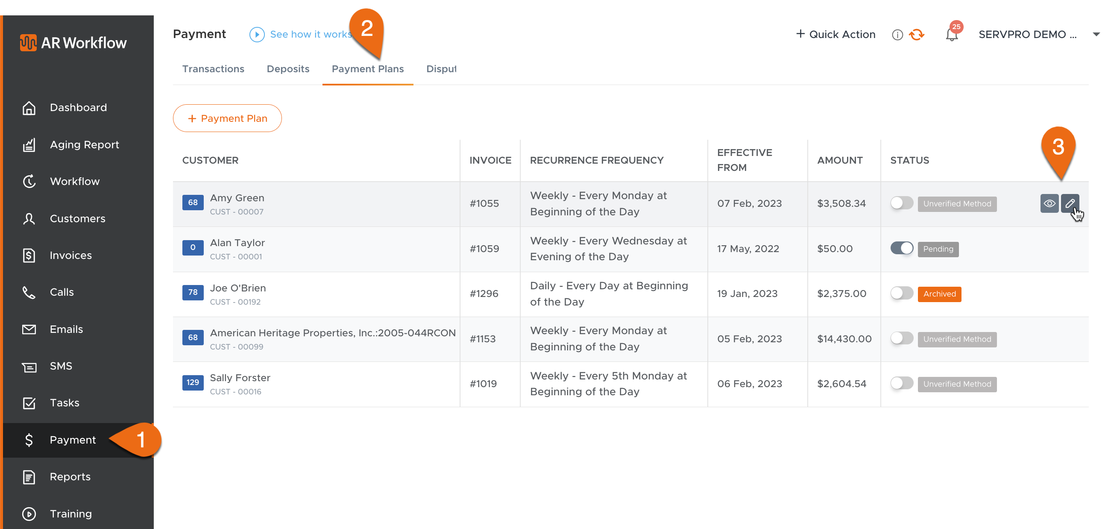Open the Emails sidebar item

click(66, 329)
